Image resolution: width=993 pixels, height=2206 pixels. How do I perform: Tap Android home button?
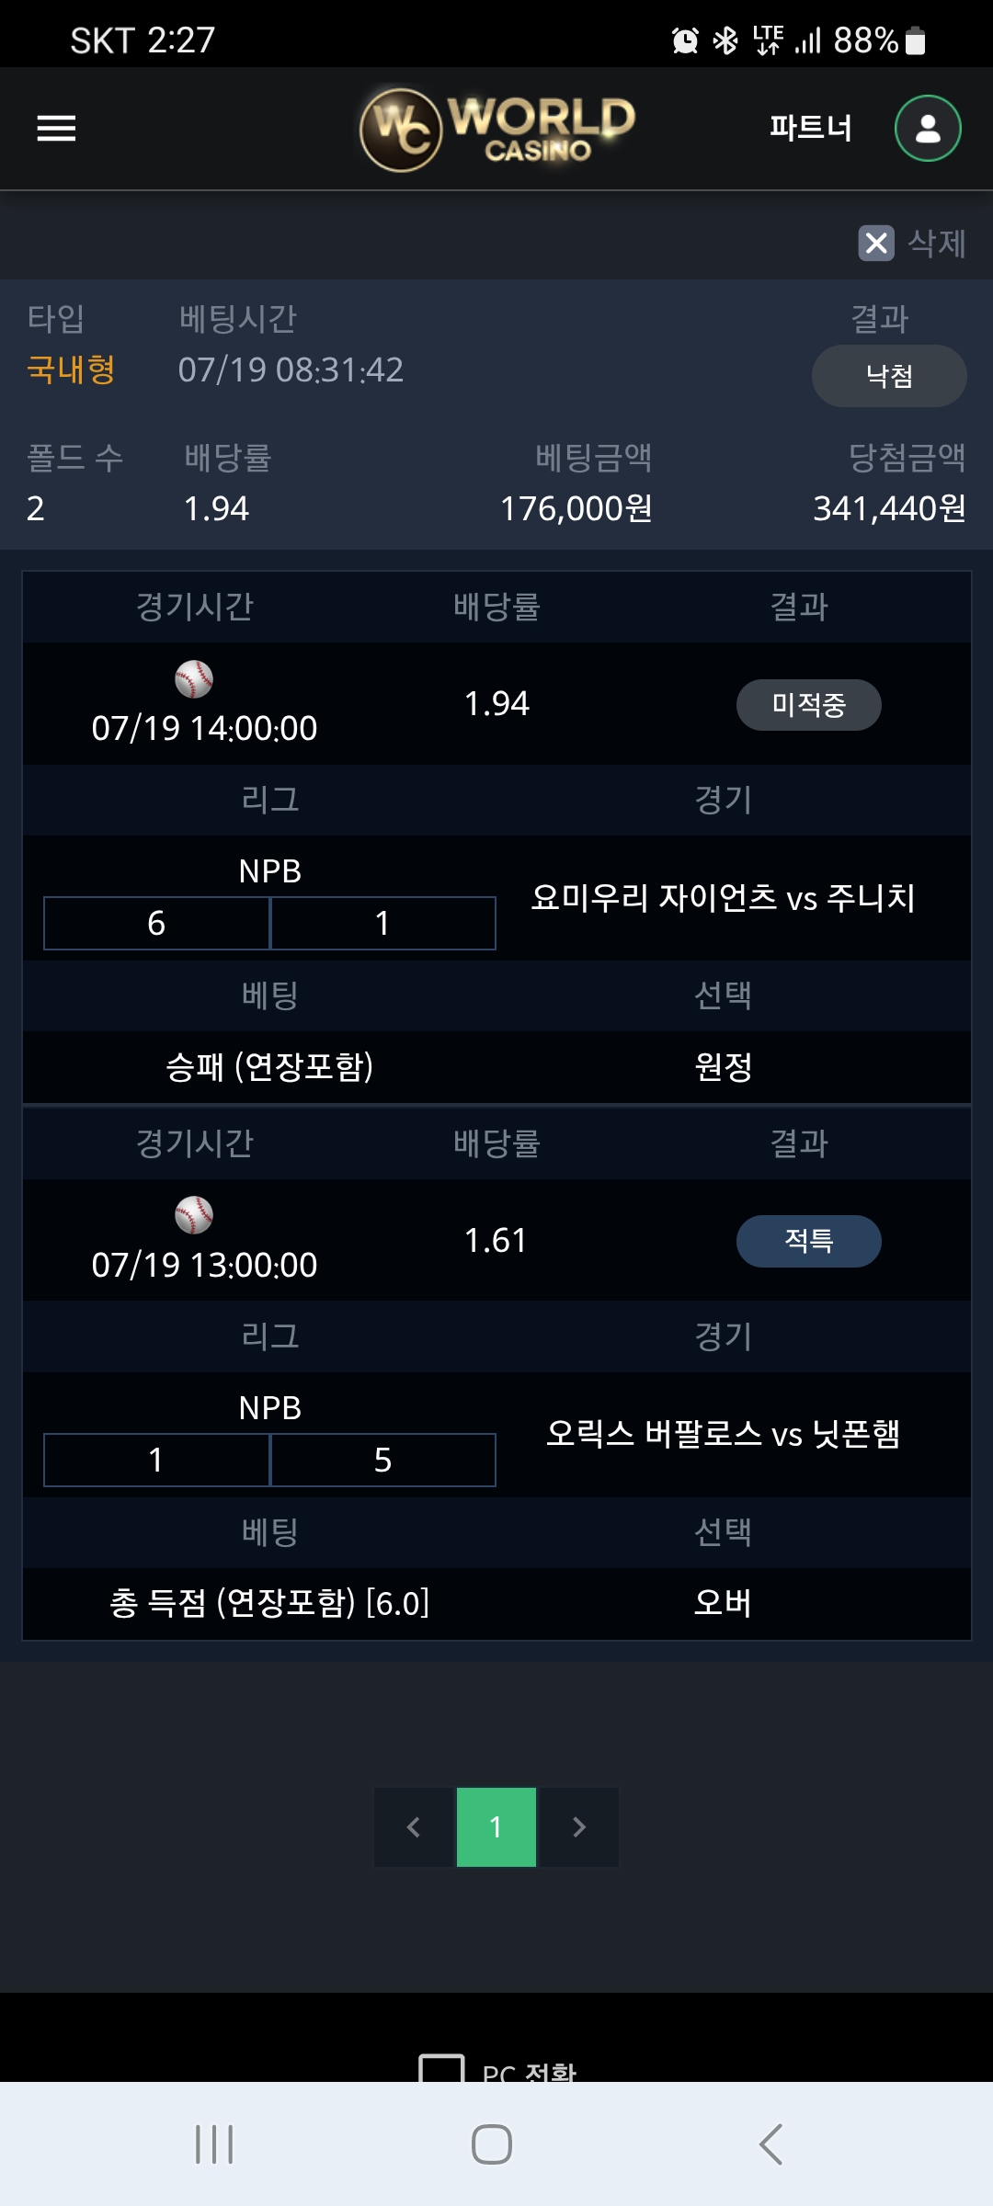coord(492,2144)
